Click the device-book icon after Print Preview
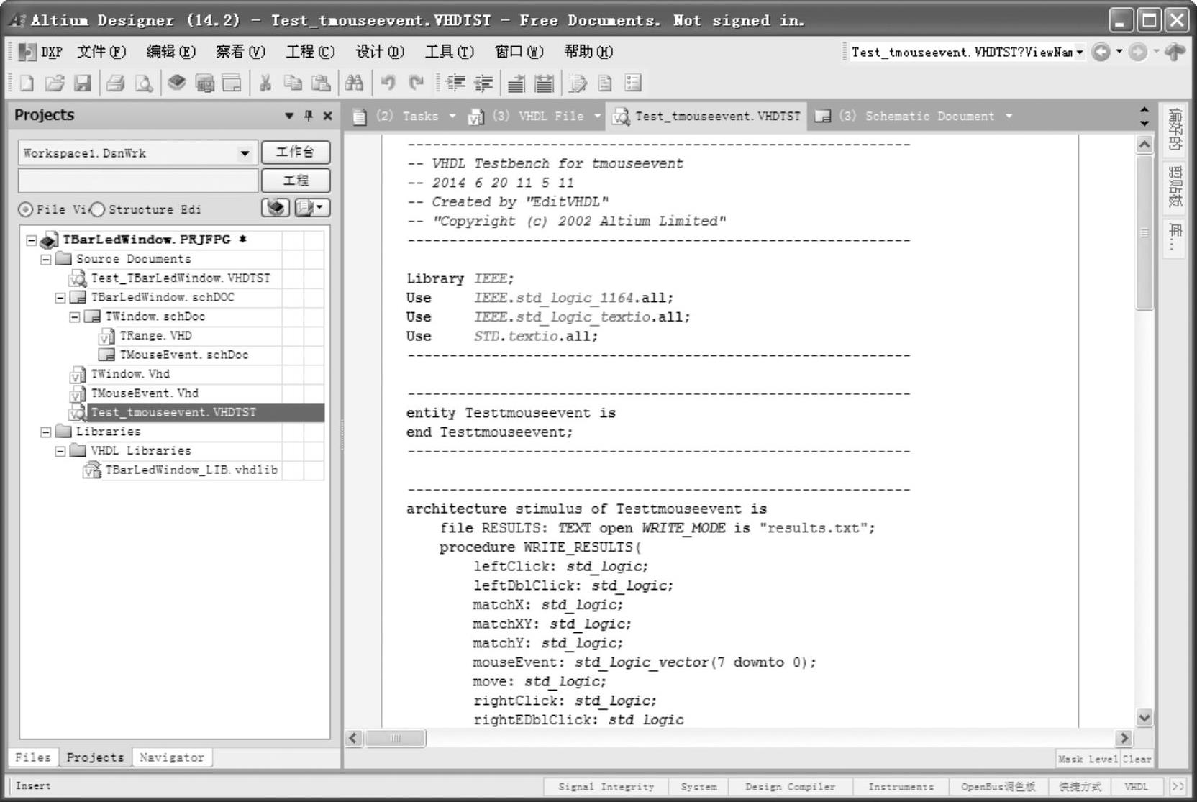Screen dimensions: 1197x802 click(177, 83)
